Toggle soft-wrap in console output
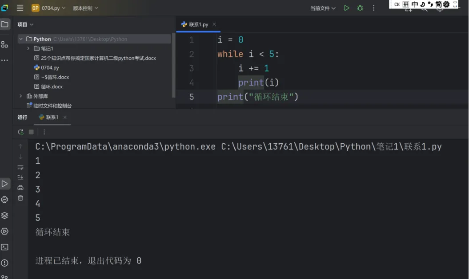 tap(20, 167)
